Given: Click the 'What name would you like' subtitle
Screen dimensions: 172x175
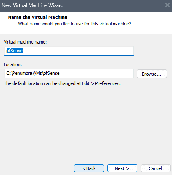Looking at the screenshot, I should pos(74,24).
